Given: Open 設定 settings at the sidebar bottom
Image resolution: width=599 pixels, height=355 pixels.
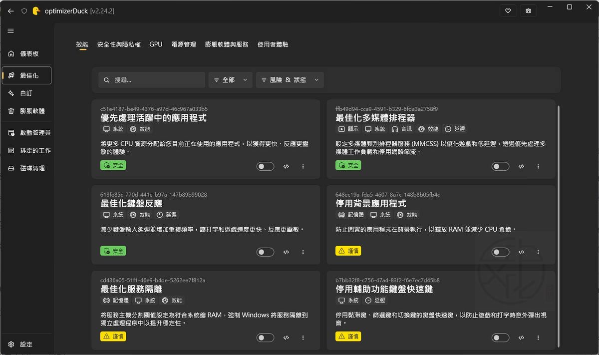Looking at the screenshot, I should 27,345.
